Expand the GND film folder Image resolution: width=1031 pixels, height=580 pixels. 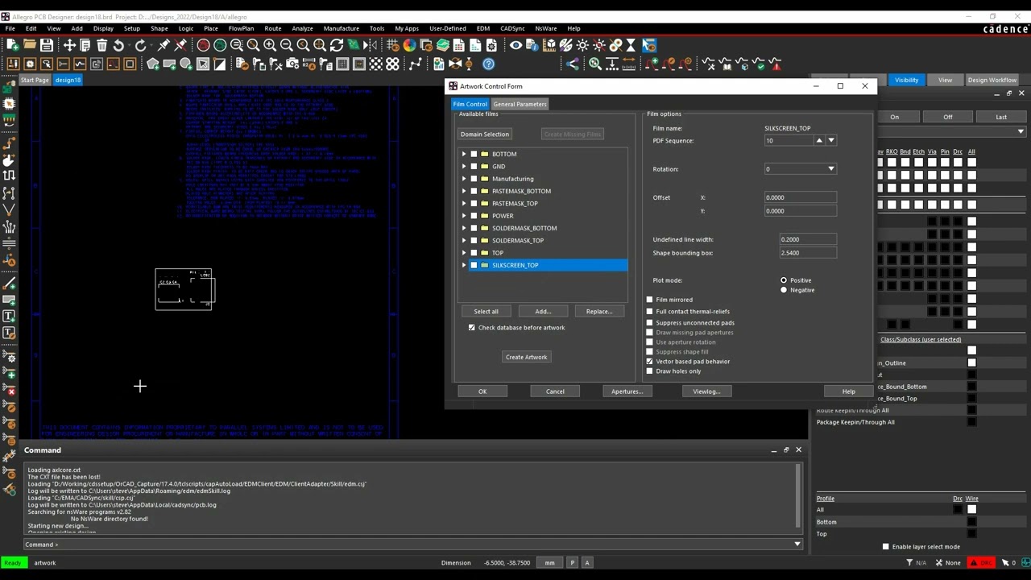click(x=464, y=166)
